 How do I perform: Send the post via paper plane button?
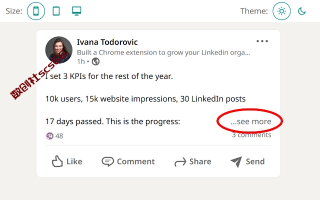(247, 161)
